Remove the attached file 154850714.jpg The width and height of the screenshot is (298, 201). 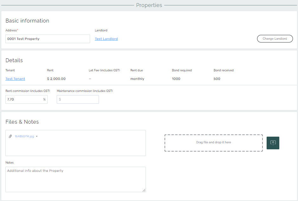[x=37, y=136]
